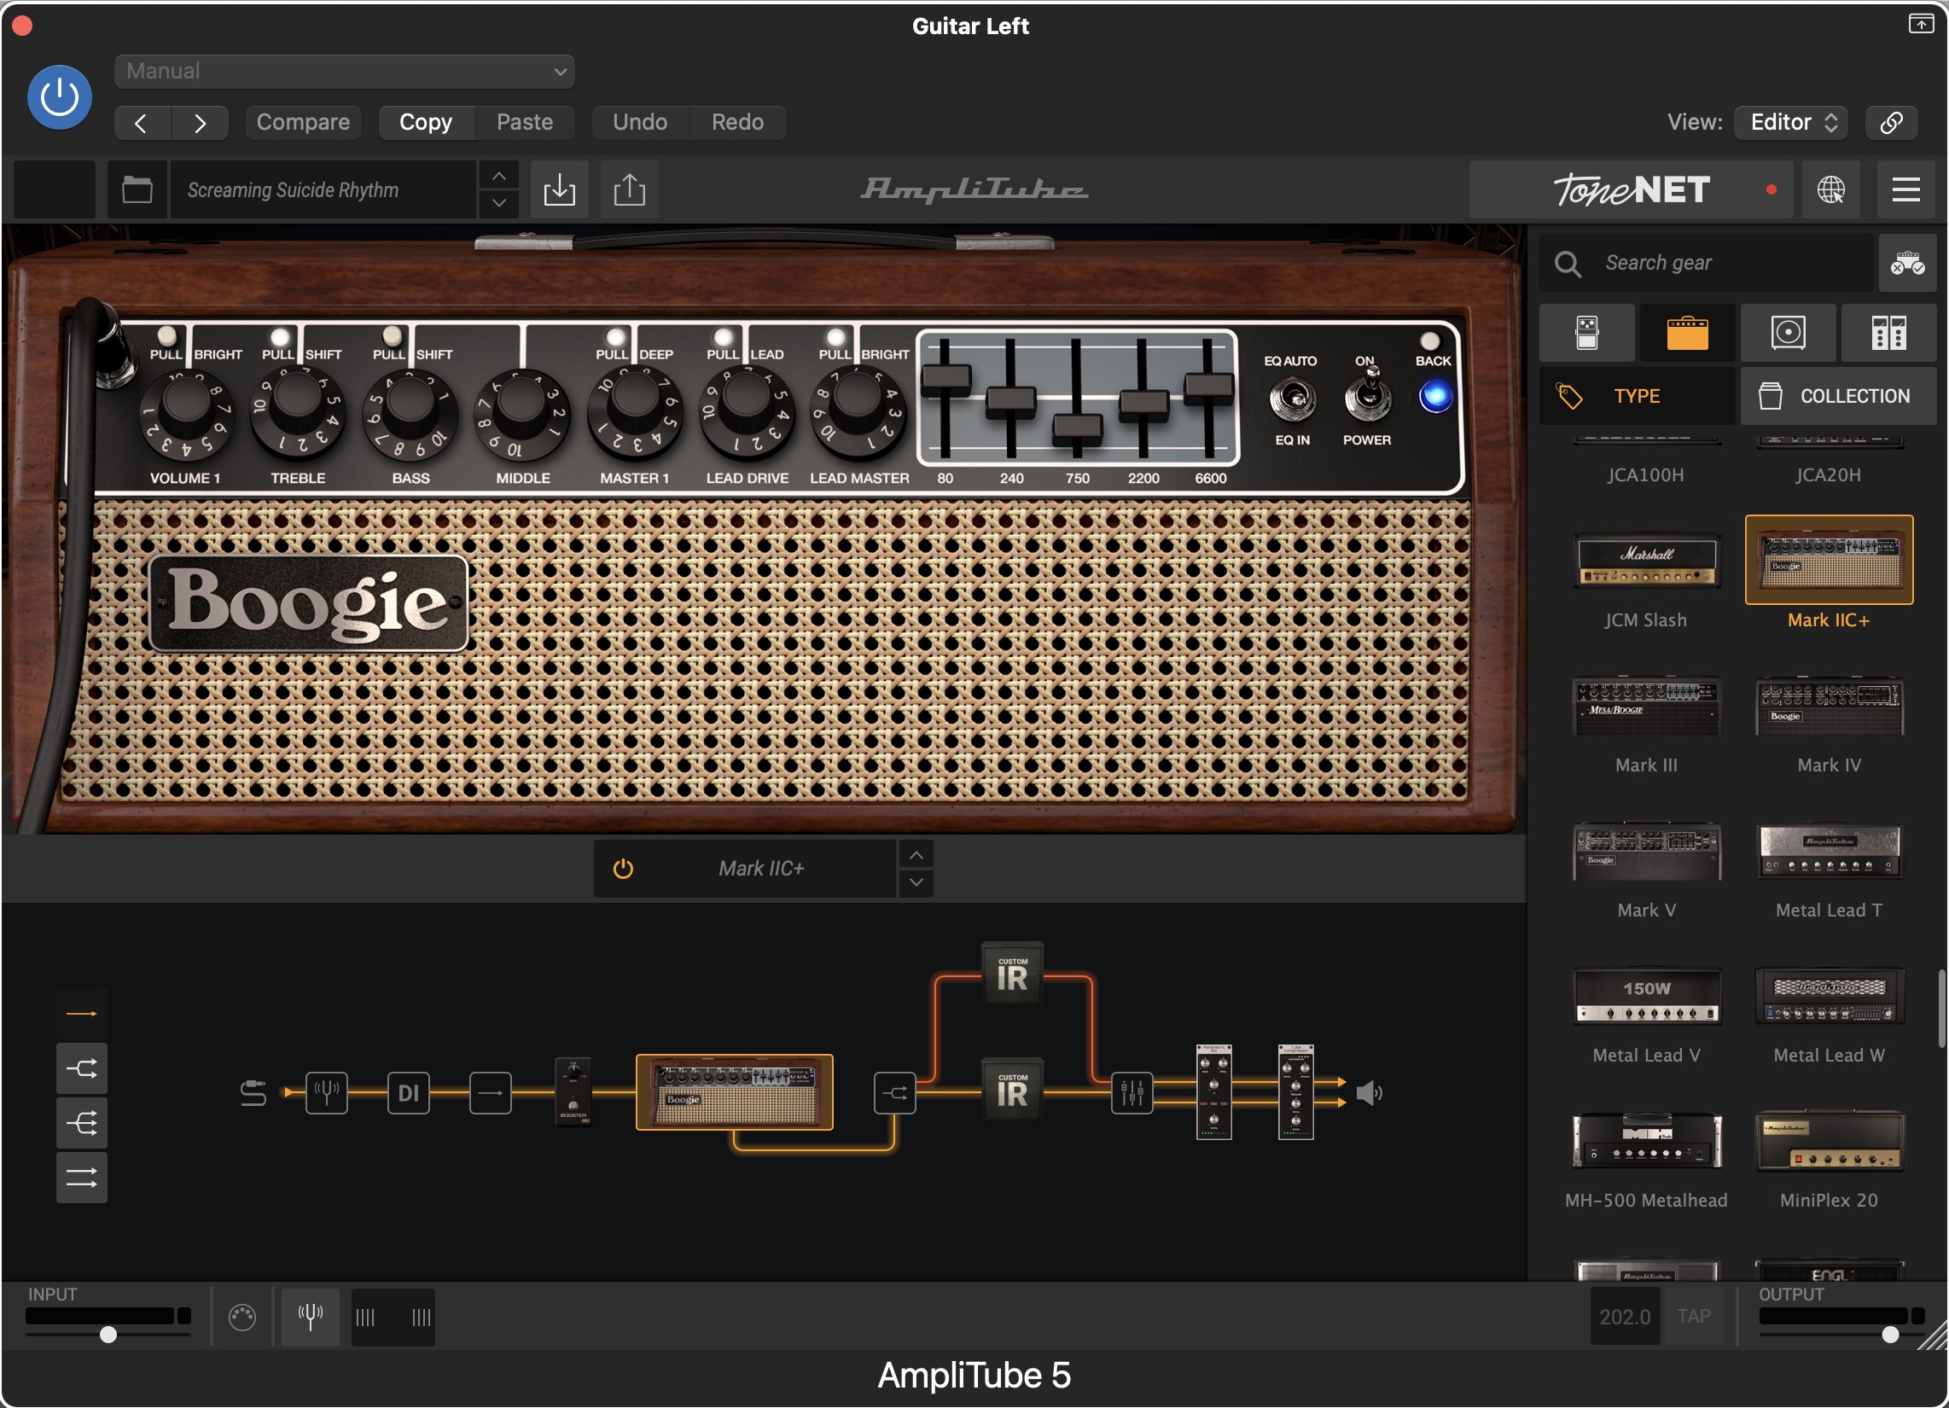Viewport: 1949px width, 1408px height.
Task: Select the three-way split routing icon
Action: pyautogui.click(x=82, y=1124)
